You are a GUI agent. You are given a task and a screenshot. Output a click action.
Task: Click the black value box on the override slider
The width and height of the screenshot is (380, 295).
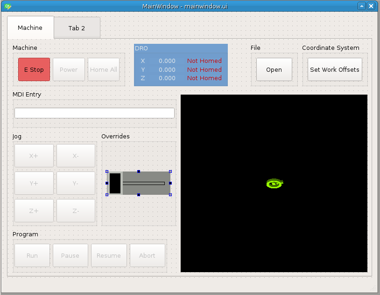(x=115, y=183)
